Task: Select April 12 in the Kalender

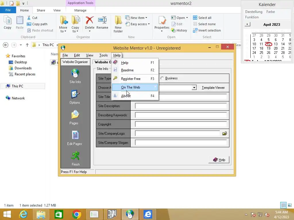Action: [x=268, y=44]
